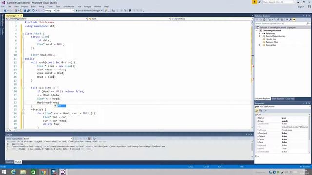Click the Undo toolbar icon
312x175 pixels.
click(x=33, y=11)
